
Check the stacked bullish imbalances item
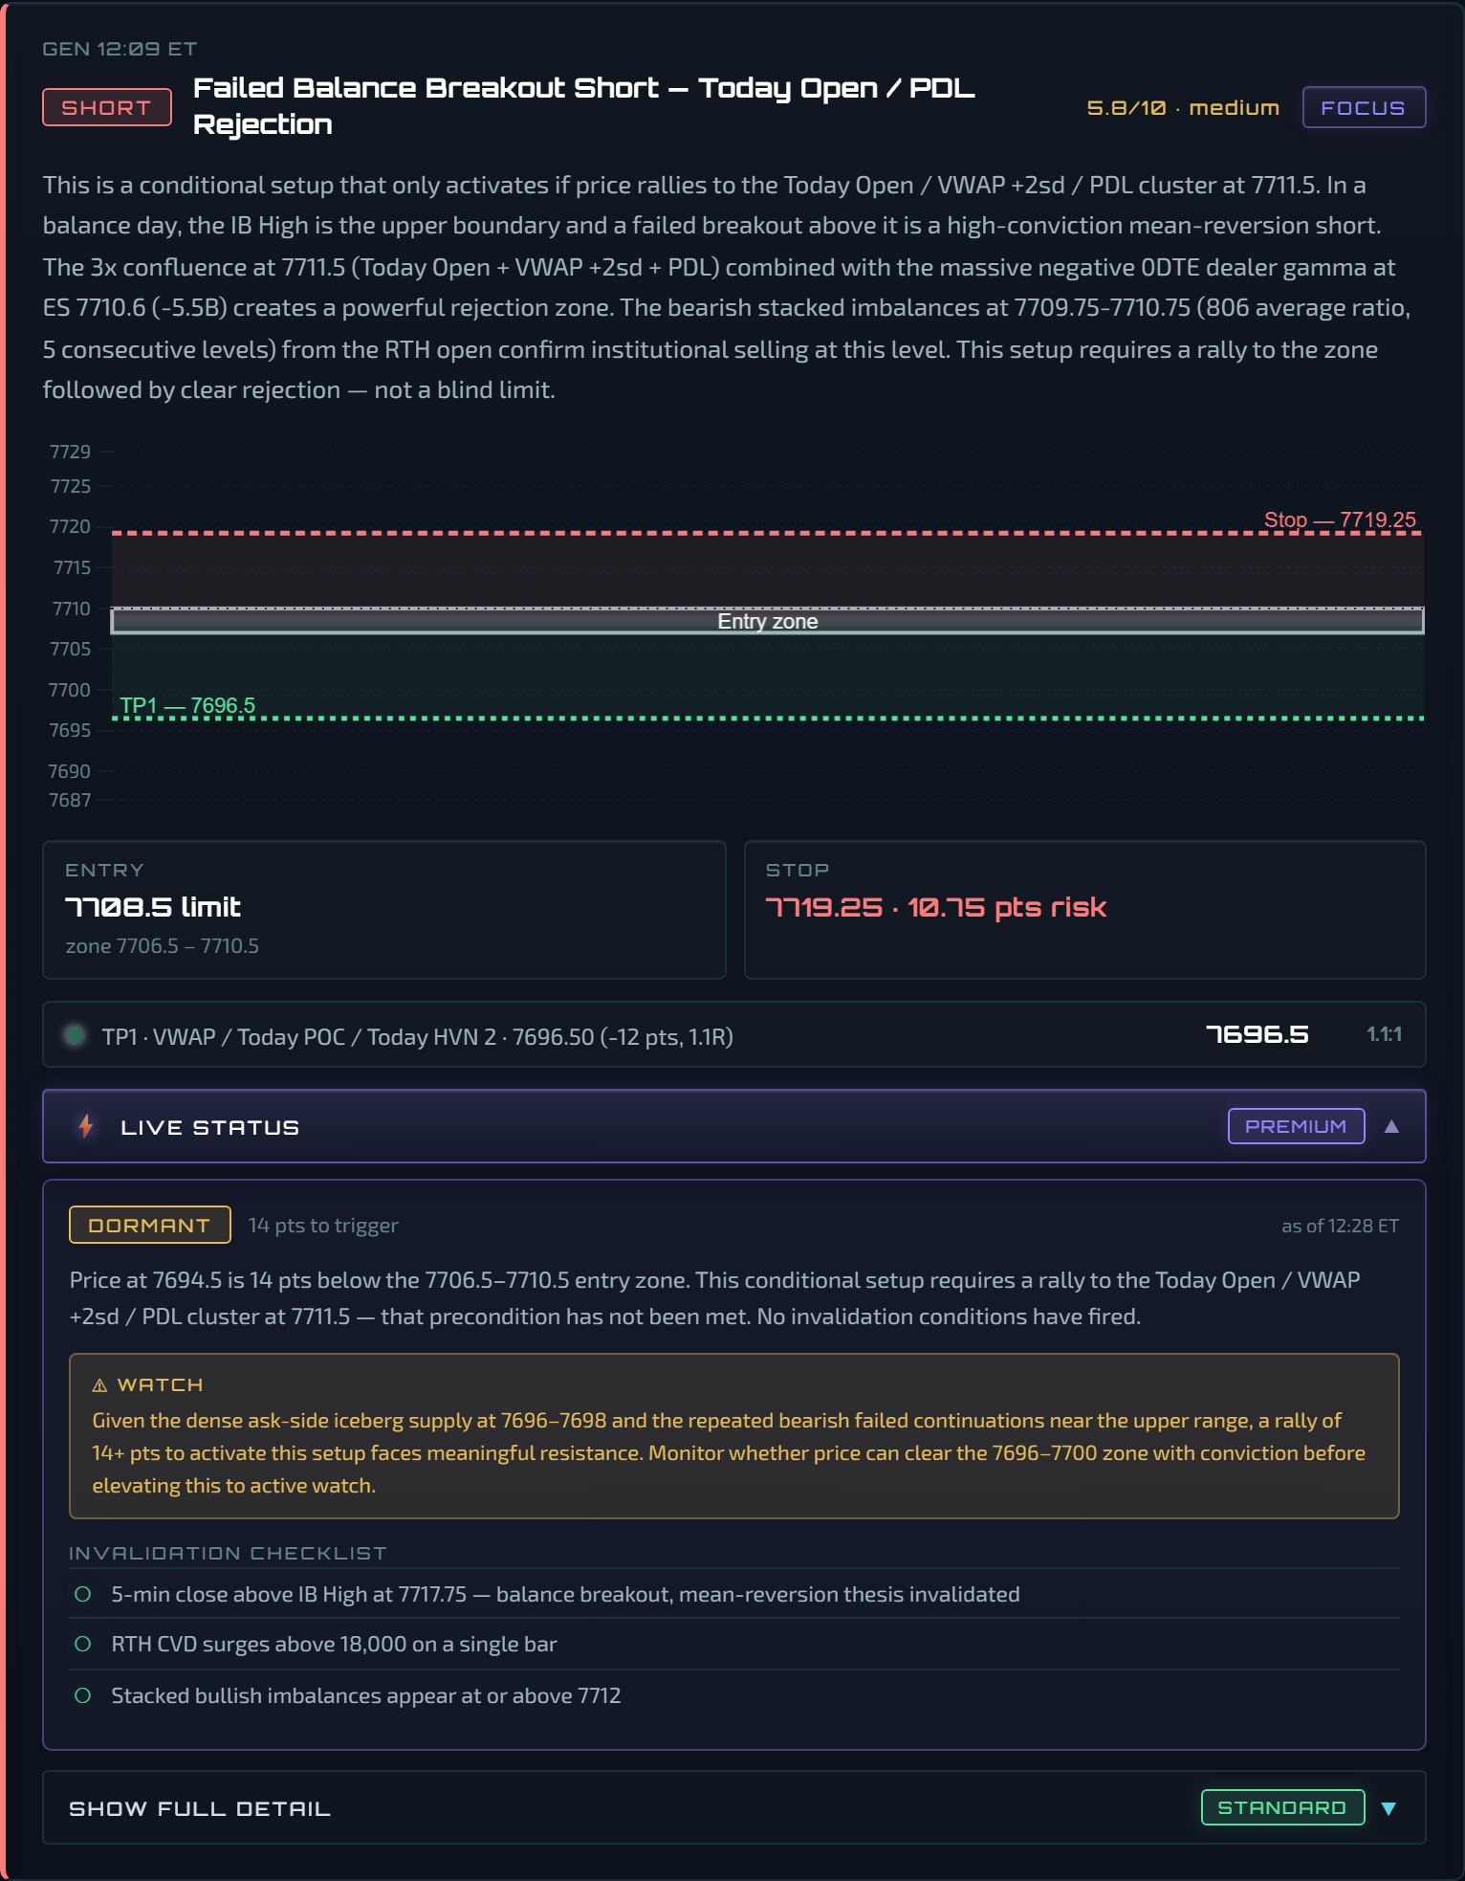[x=83, y=1695]
